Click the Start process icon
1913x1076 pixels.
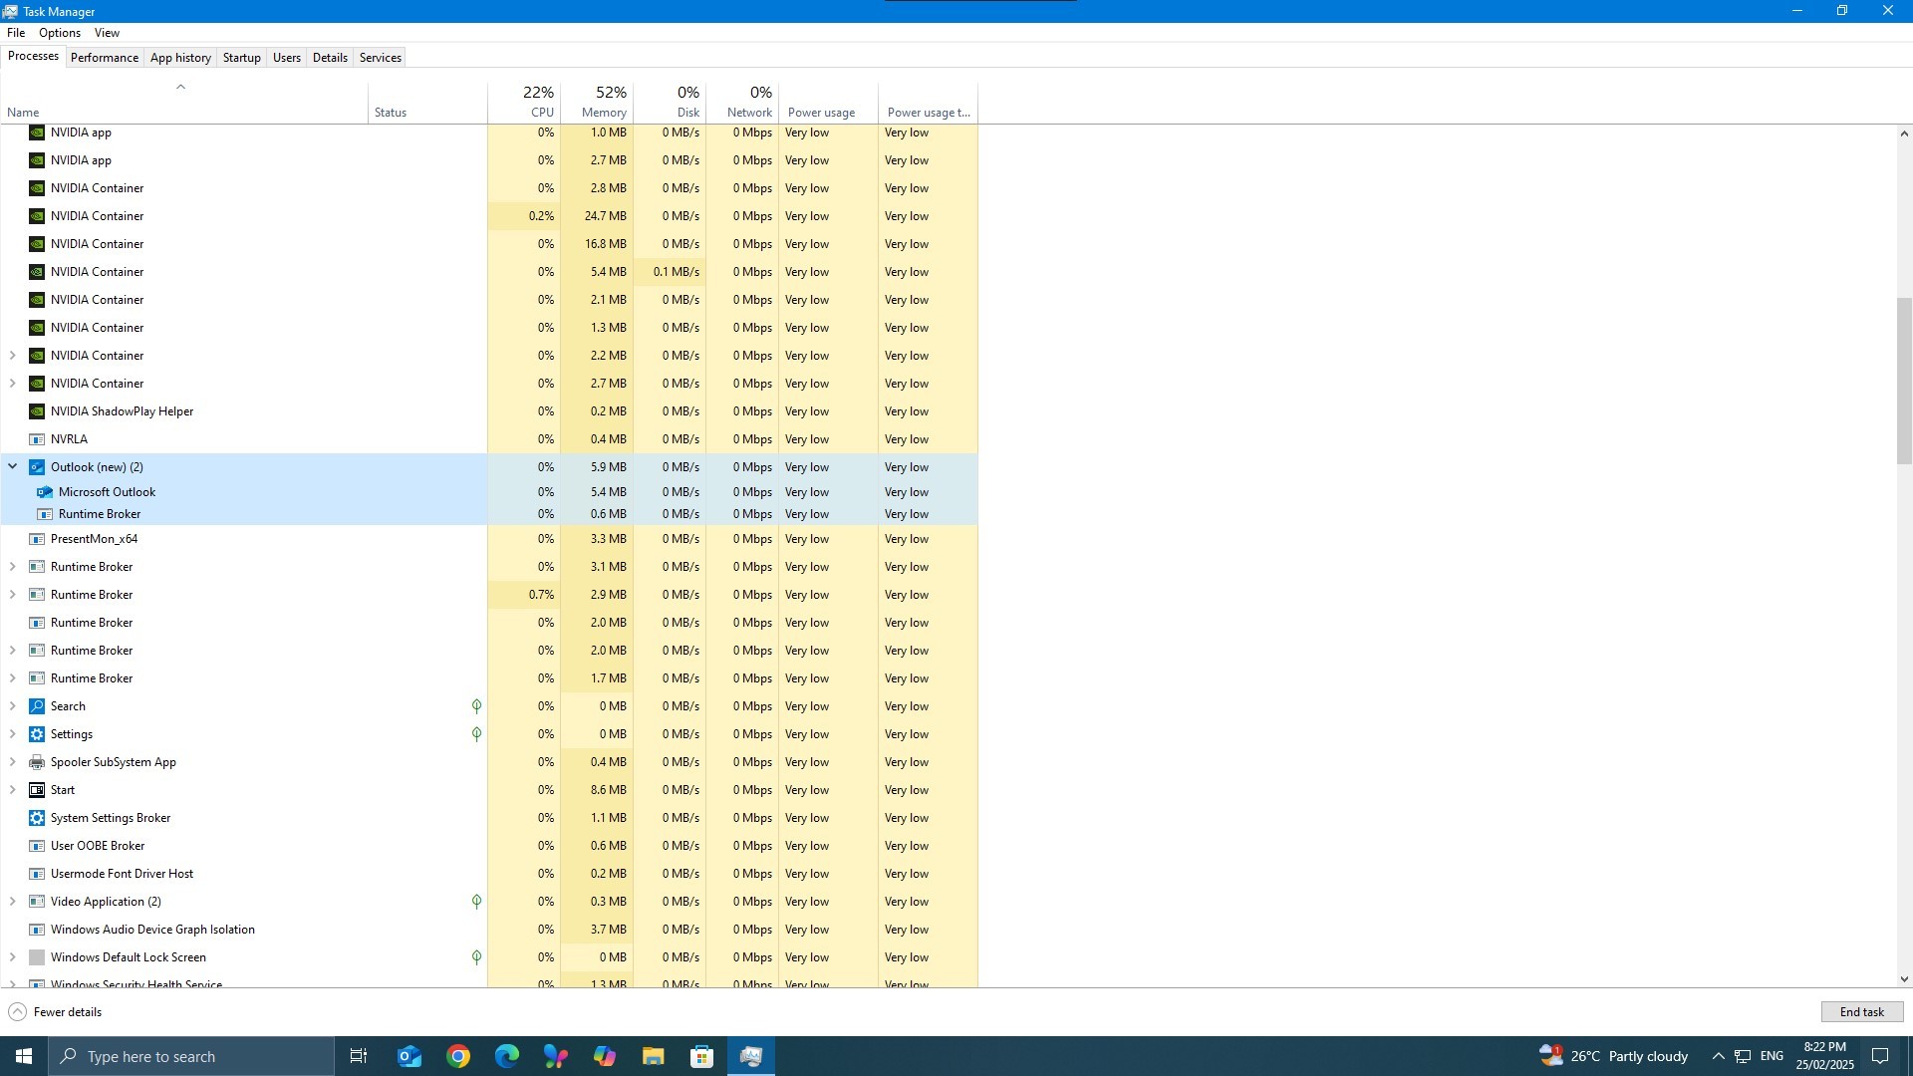37,789
